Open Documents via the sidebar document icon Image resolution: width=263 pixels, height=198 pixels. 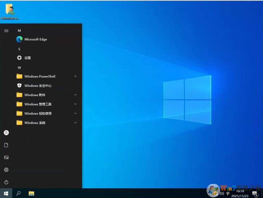[x=6, y=145]
